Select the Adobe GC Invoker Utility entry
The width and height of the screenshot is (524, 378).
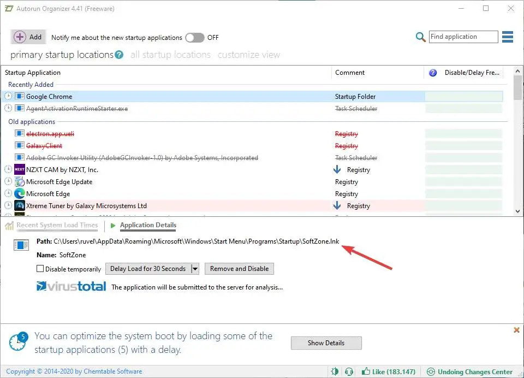(142, 157)
